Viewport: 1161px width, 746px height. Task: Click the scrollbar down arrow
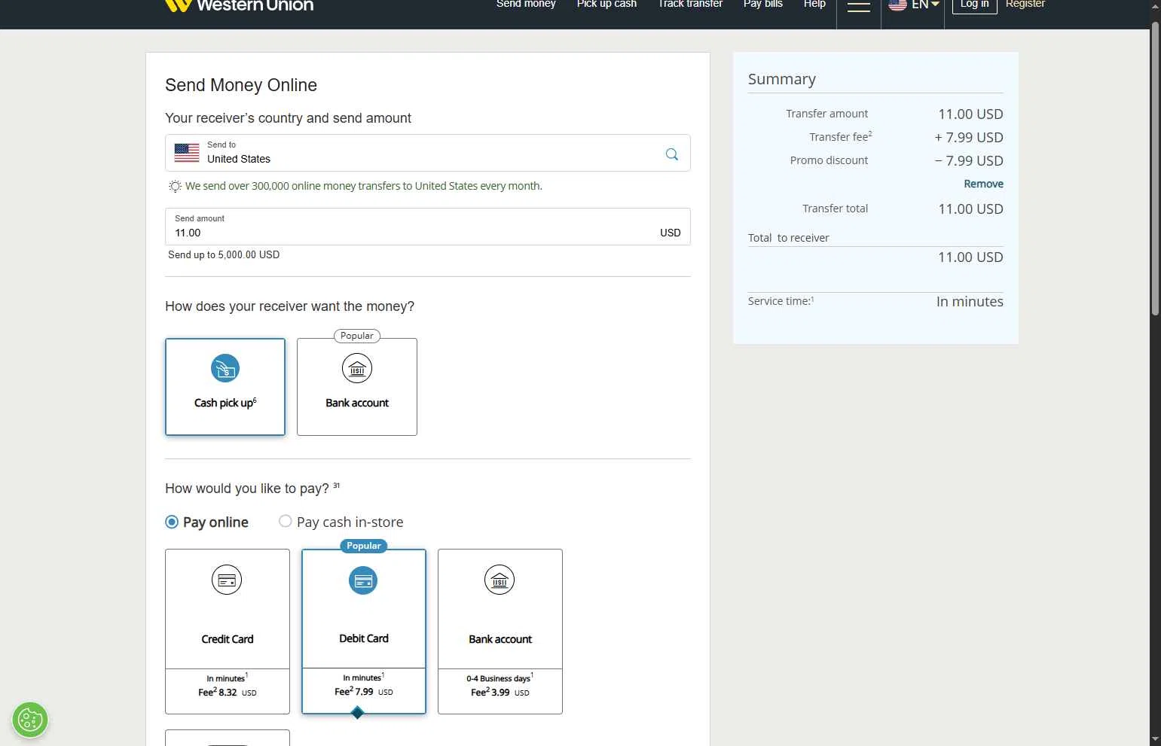click(x=1155, y=739)
